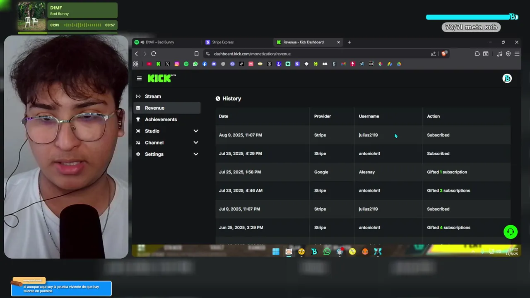The image size is (530, 298).
Task: Select the Jul 9, 2025, 11:07 PM date
Action: pyautogui.click(x=240, y=209)
